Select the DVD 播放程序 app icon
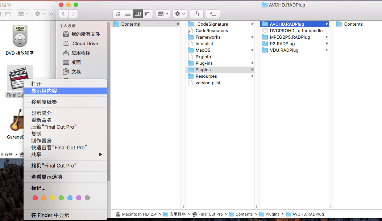 pos(20,37)
